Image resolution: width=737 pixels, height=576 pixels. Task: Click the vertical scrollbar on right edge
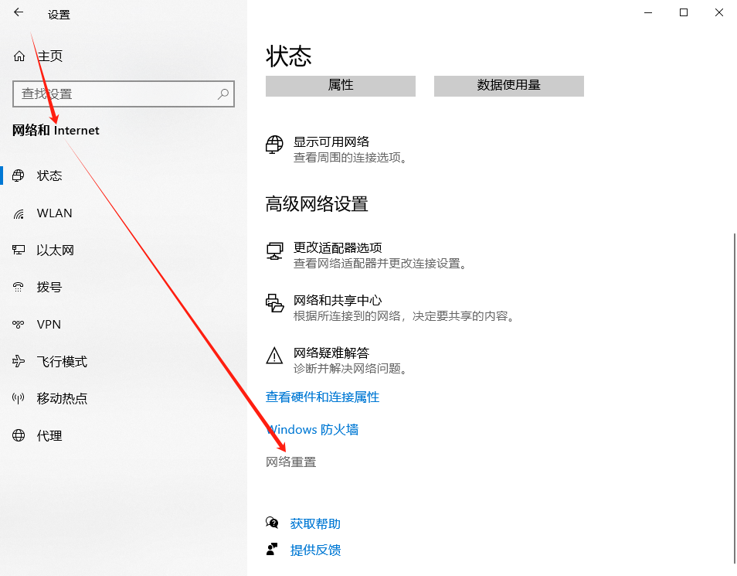734,397
